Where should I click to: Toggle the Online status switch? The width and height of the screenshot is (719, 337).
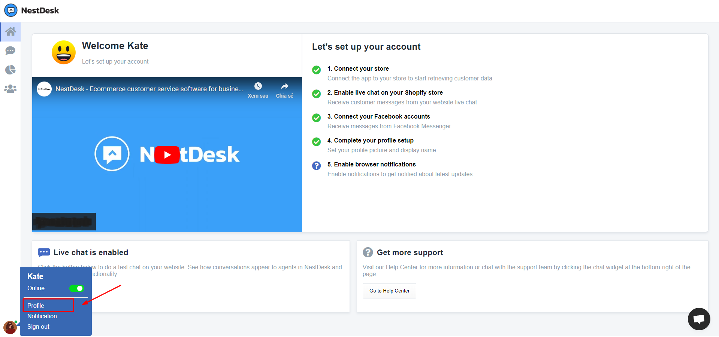pyautogui.click(x=77, y=288)
